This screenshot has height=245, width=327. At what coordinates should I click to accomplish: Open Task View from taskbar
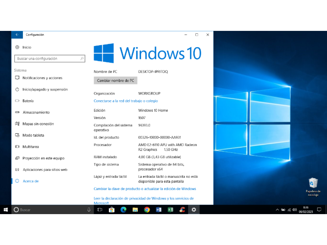(x=100, y=210)
